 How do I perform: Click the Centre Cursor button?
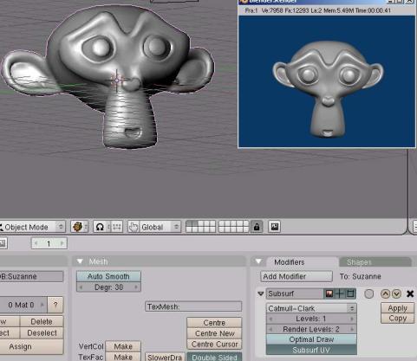pos(214,345)
